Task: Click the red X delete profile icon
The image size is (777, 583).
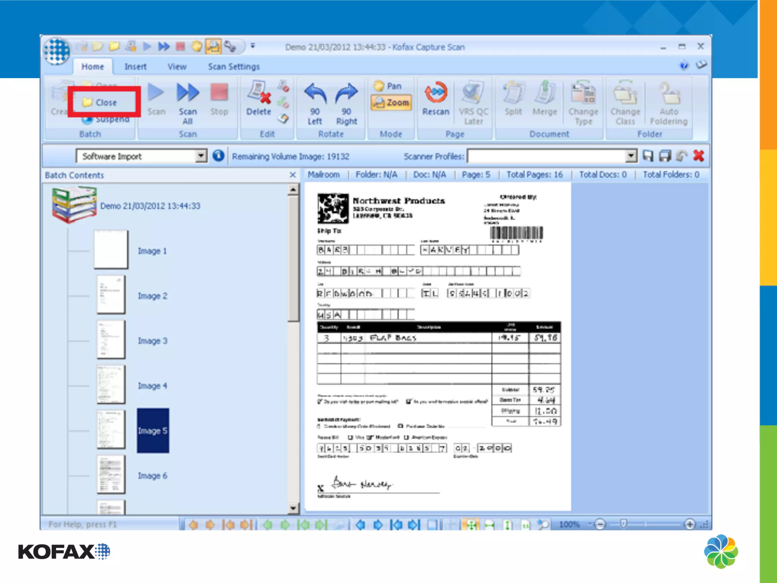Action: (698, 156)
